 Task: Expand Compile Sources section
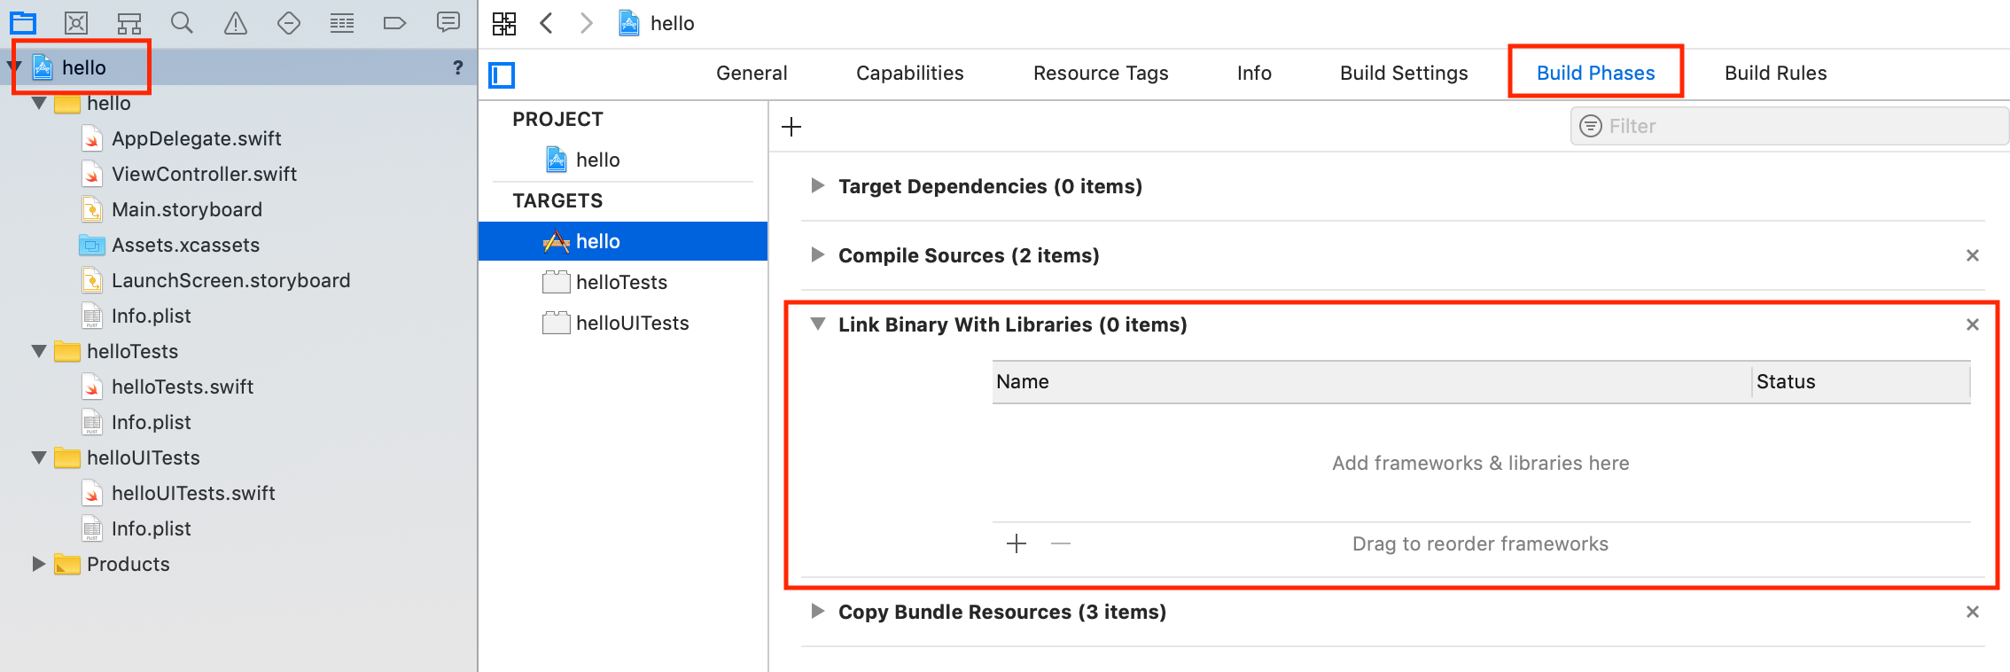[x=818, y=255]
